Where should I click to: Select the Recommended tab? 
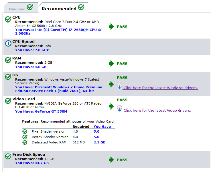(64, 8)
